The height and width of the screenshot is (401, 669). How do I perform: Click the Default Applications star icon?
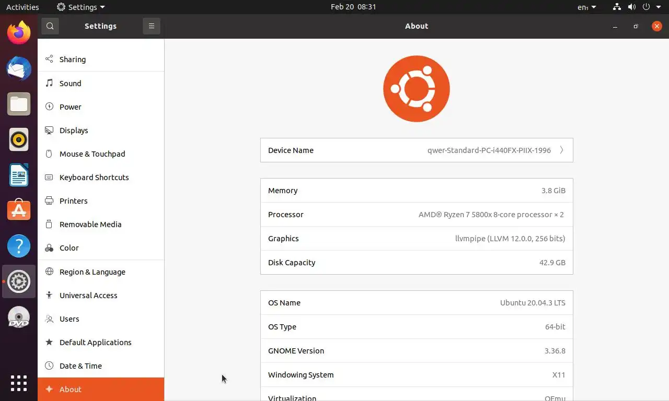49,342
